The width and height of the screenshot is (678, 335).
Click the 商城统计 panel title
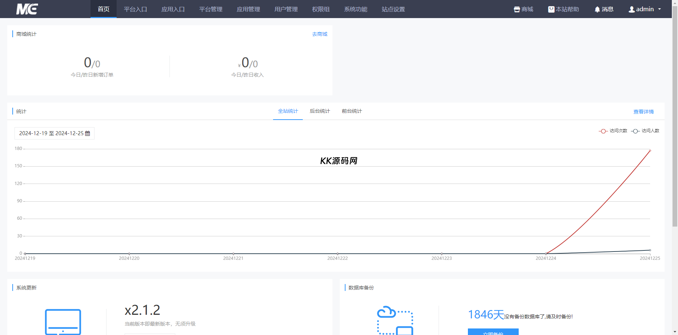26,34
